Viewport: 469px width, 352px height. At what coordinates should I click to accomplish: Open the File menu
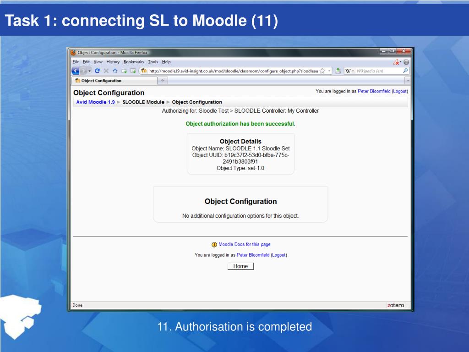(x=76, y=62)
